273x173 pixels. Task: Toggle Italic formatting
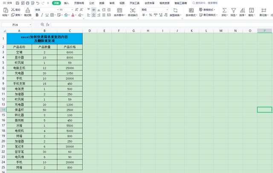coord(42,15)
